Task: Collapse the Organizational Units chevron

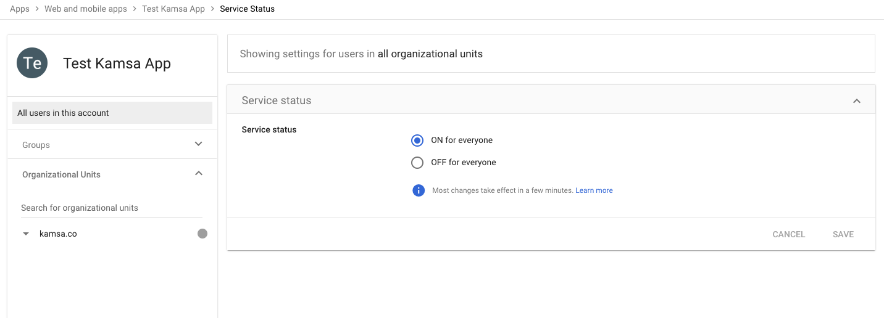Action: [x=199, y=174]
